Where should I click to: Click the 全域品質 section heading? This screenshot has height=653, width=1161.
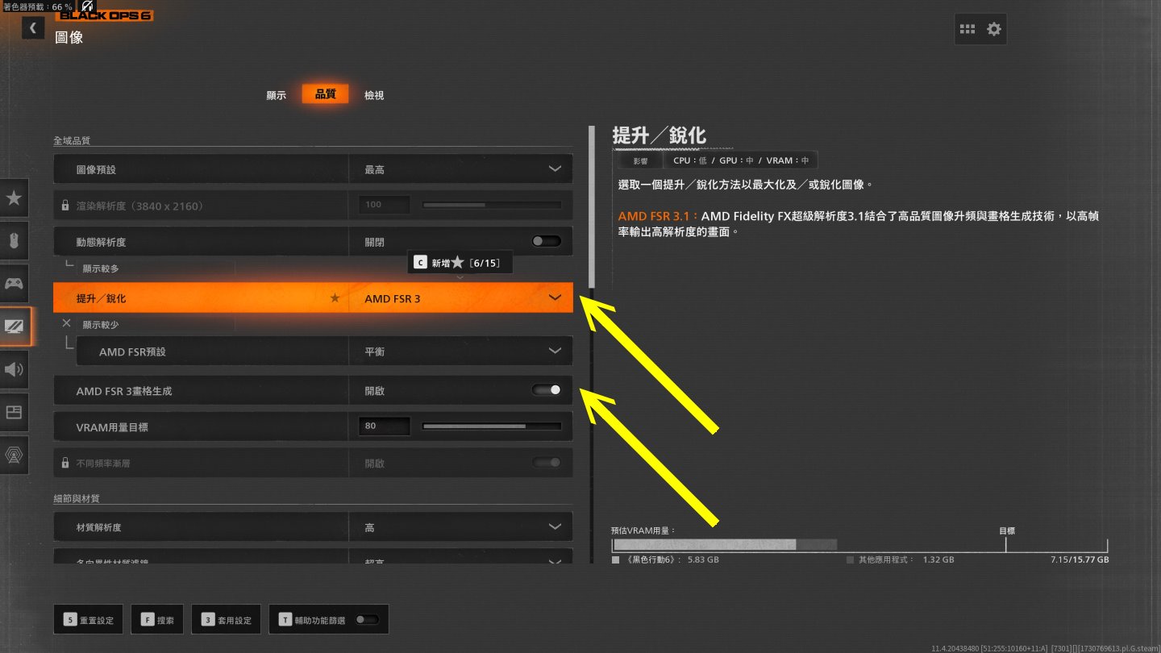[72, 140]
